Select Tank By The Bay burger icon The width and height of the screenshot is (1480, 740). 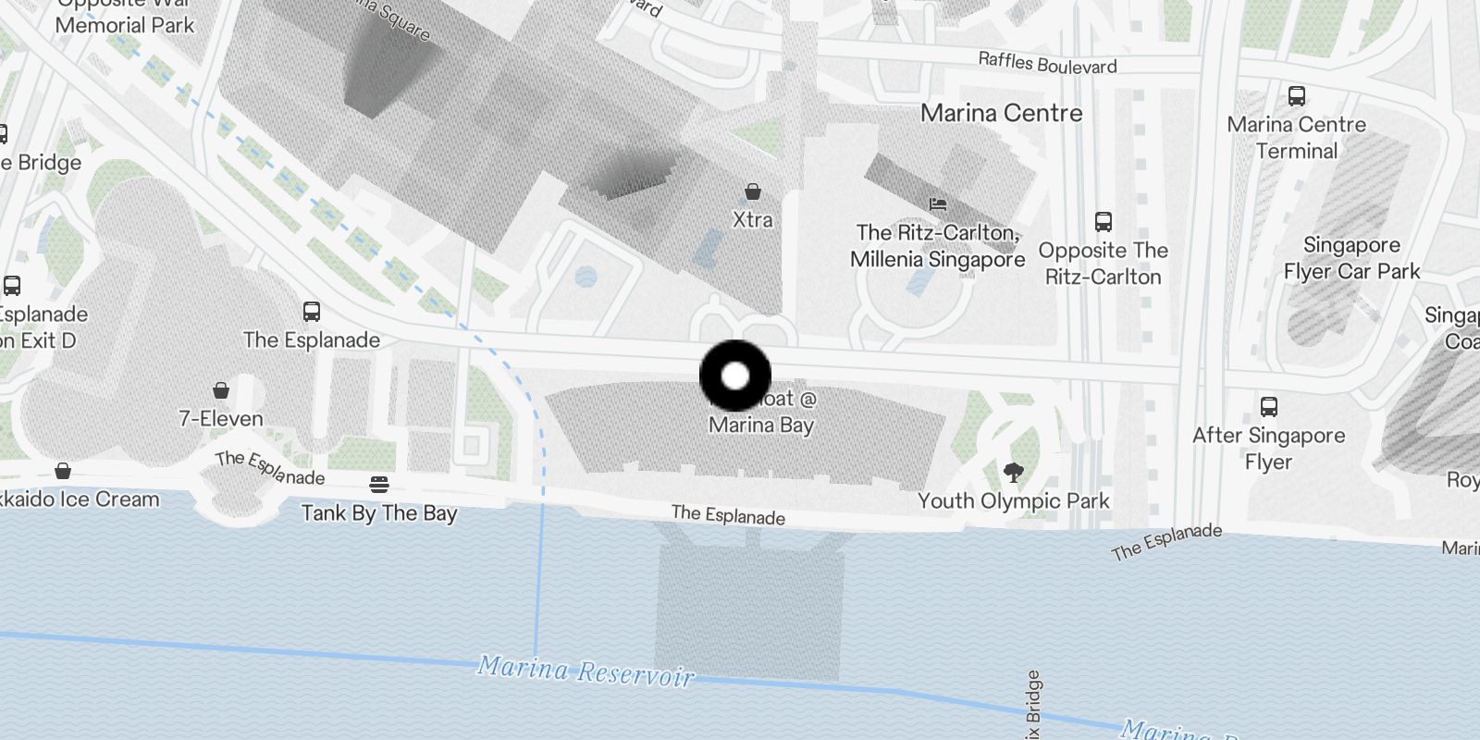(x=379, y=485)
